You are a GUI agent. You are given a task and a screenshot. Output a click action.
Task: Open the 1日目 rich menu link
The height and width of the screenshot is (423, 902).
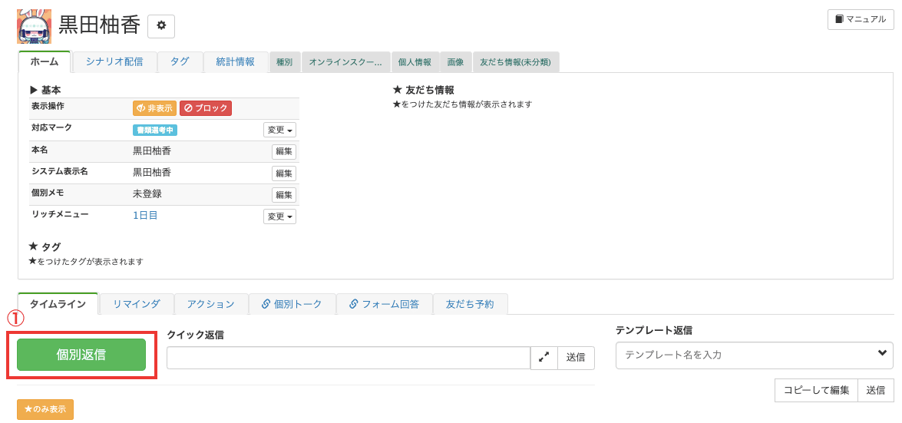[145, 215]
